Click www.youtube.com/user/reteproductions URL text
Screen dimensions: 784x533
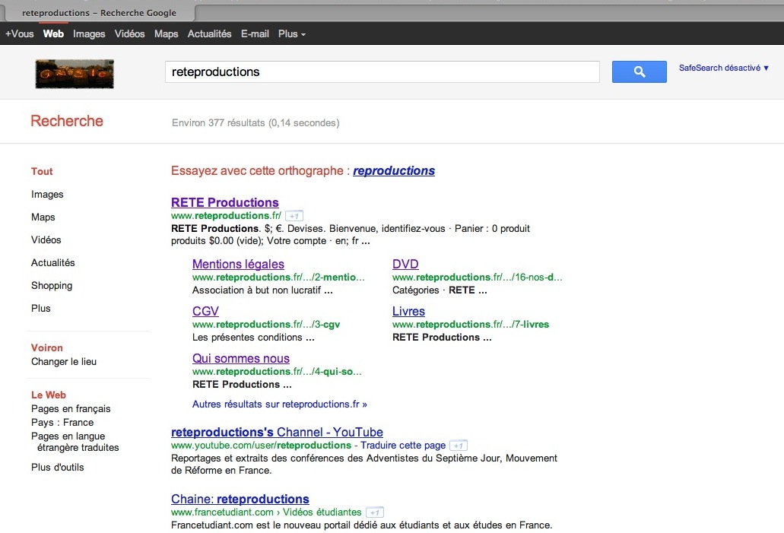pyautogui.click(x=261, y=445)
